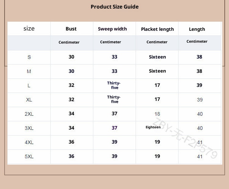Click the S size row label

29,57
